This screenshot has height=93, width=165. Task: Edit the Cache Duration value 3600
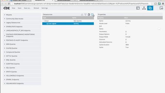(x=127, y=45)
